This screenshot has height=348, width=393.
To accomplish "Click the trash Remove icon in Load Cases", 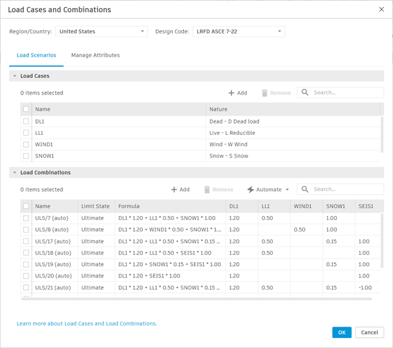I will tap(265, 93).
